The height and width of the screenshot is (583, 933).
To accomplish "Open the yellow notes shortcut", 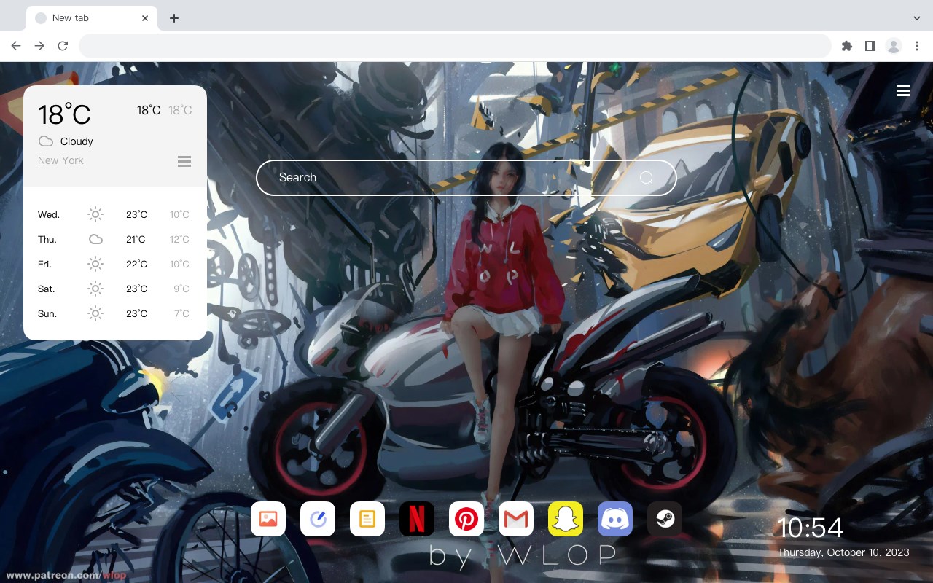I will coord(367,519).
